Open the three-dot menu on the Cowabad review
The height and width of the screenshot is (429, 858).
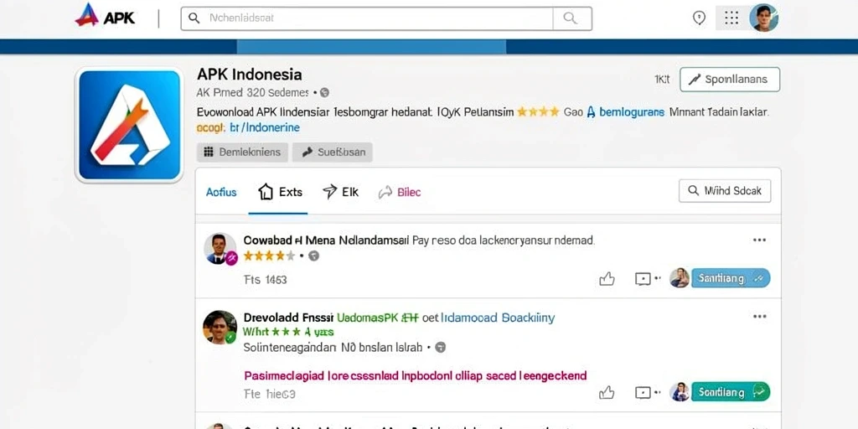point(759,240)
